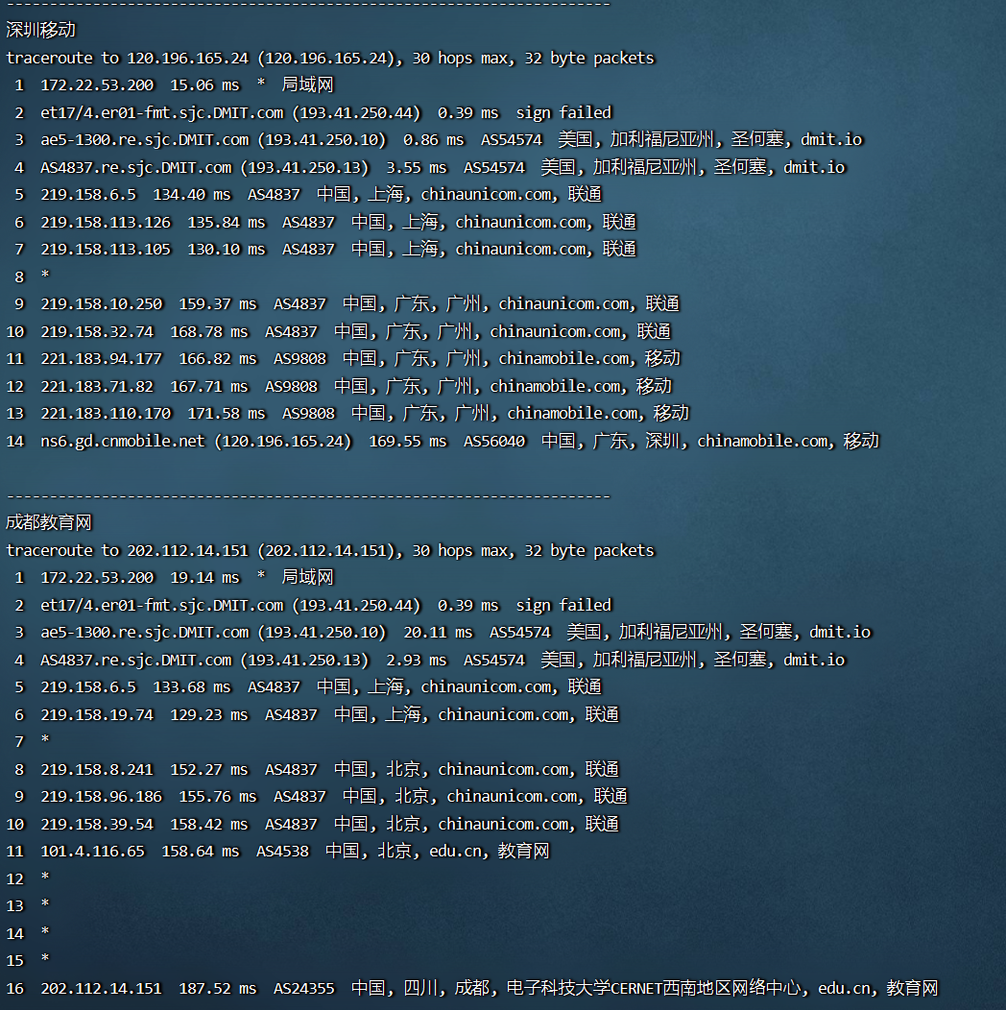The image size is (1006, 1010).
Task: Click hop IP 219.158.10.250
Action: 102,303
